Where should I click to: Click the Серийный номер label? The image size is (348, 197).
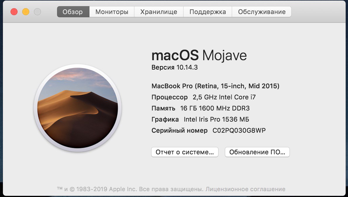[x=180, y=130]
